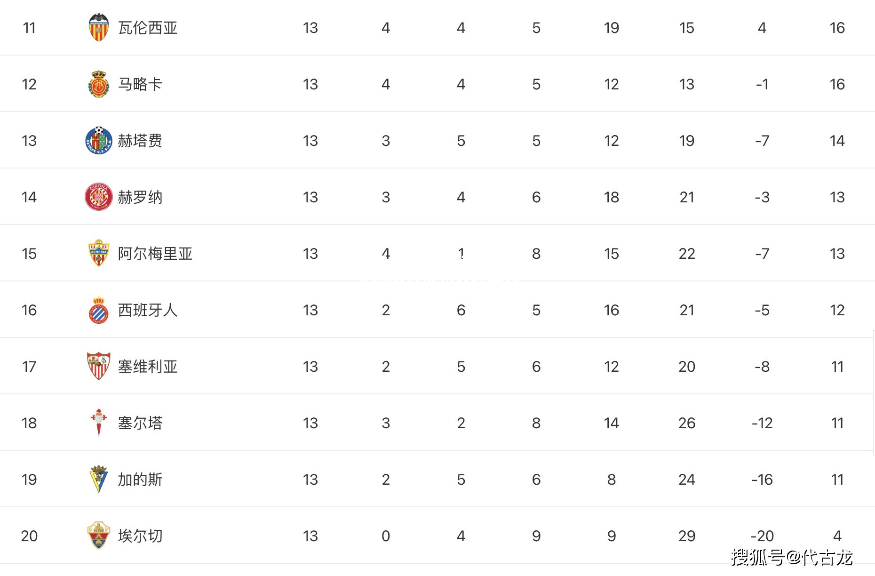This screenshot has width=875, height=576.
Task: Click rank number 20 in standings
Action: [29, 536]
